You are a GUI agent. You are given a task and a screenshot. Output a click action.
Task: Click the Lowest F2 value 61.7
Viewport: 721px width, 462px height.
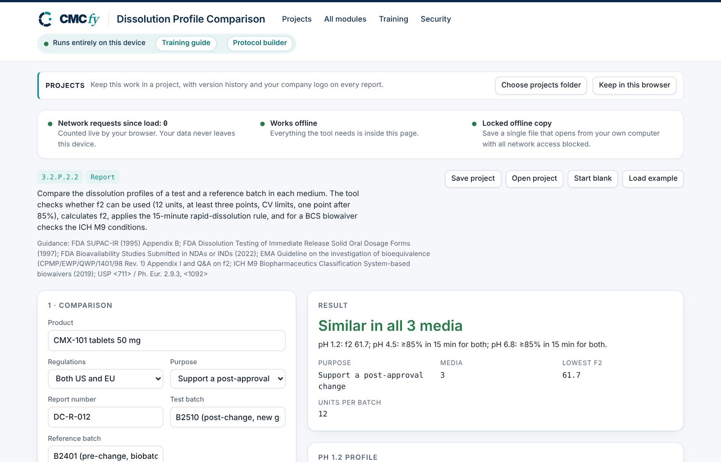click(571, 375)
